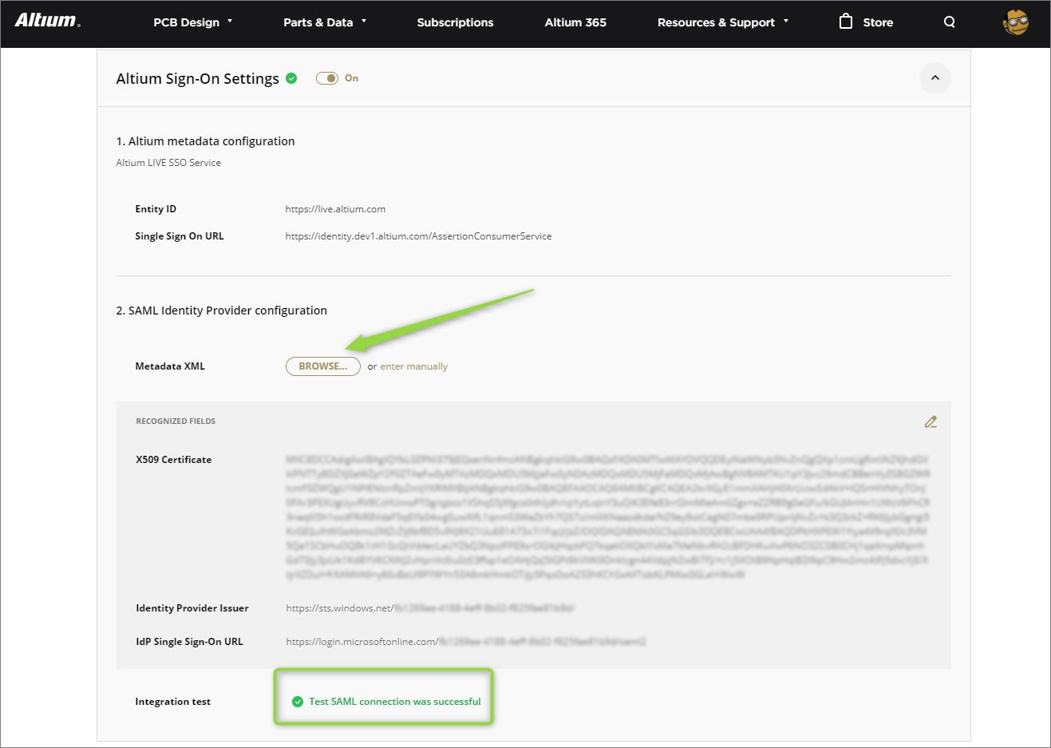Click the edit pencil icon for recognized fields
The width and height of the screenshot is (1051, 748).
[930, 421]
